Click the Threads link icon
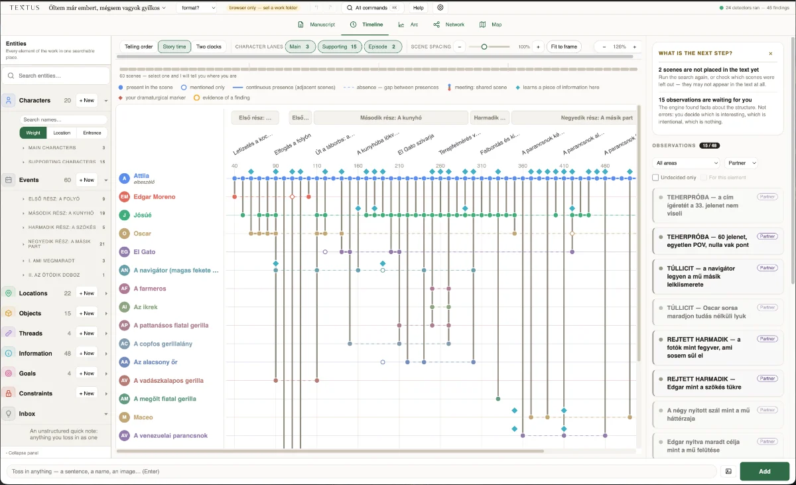 9,333
